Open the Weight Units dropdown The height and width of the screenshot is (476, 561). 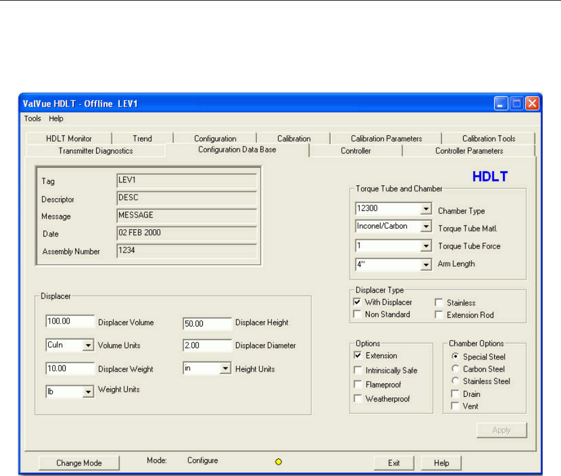(x=88, y=392)
